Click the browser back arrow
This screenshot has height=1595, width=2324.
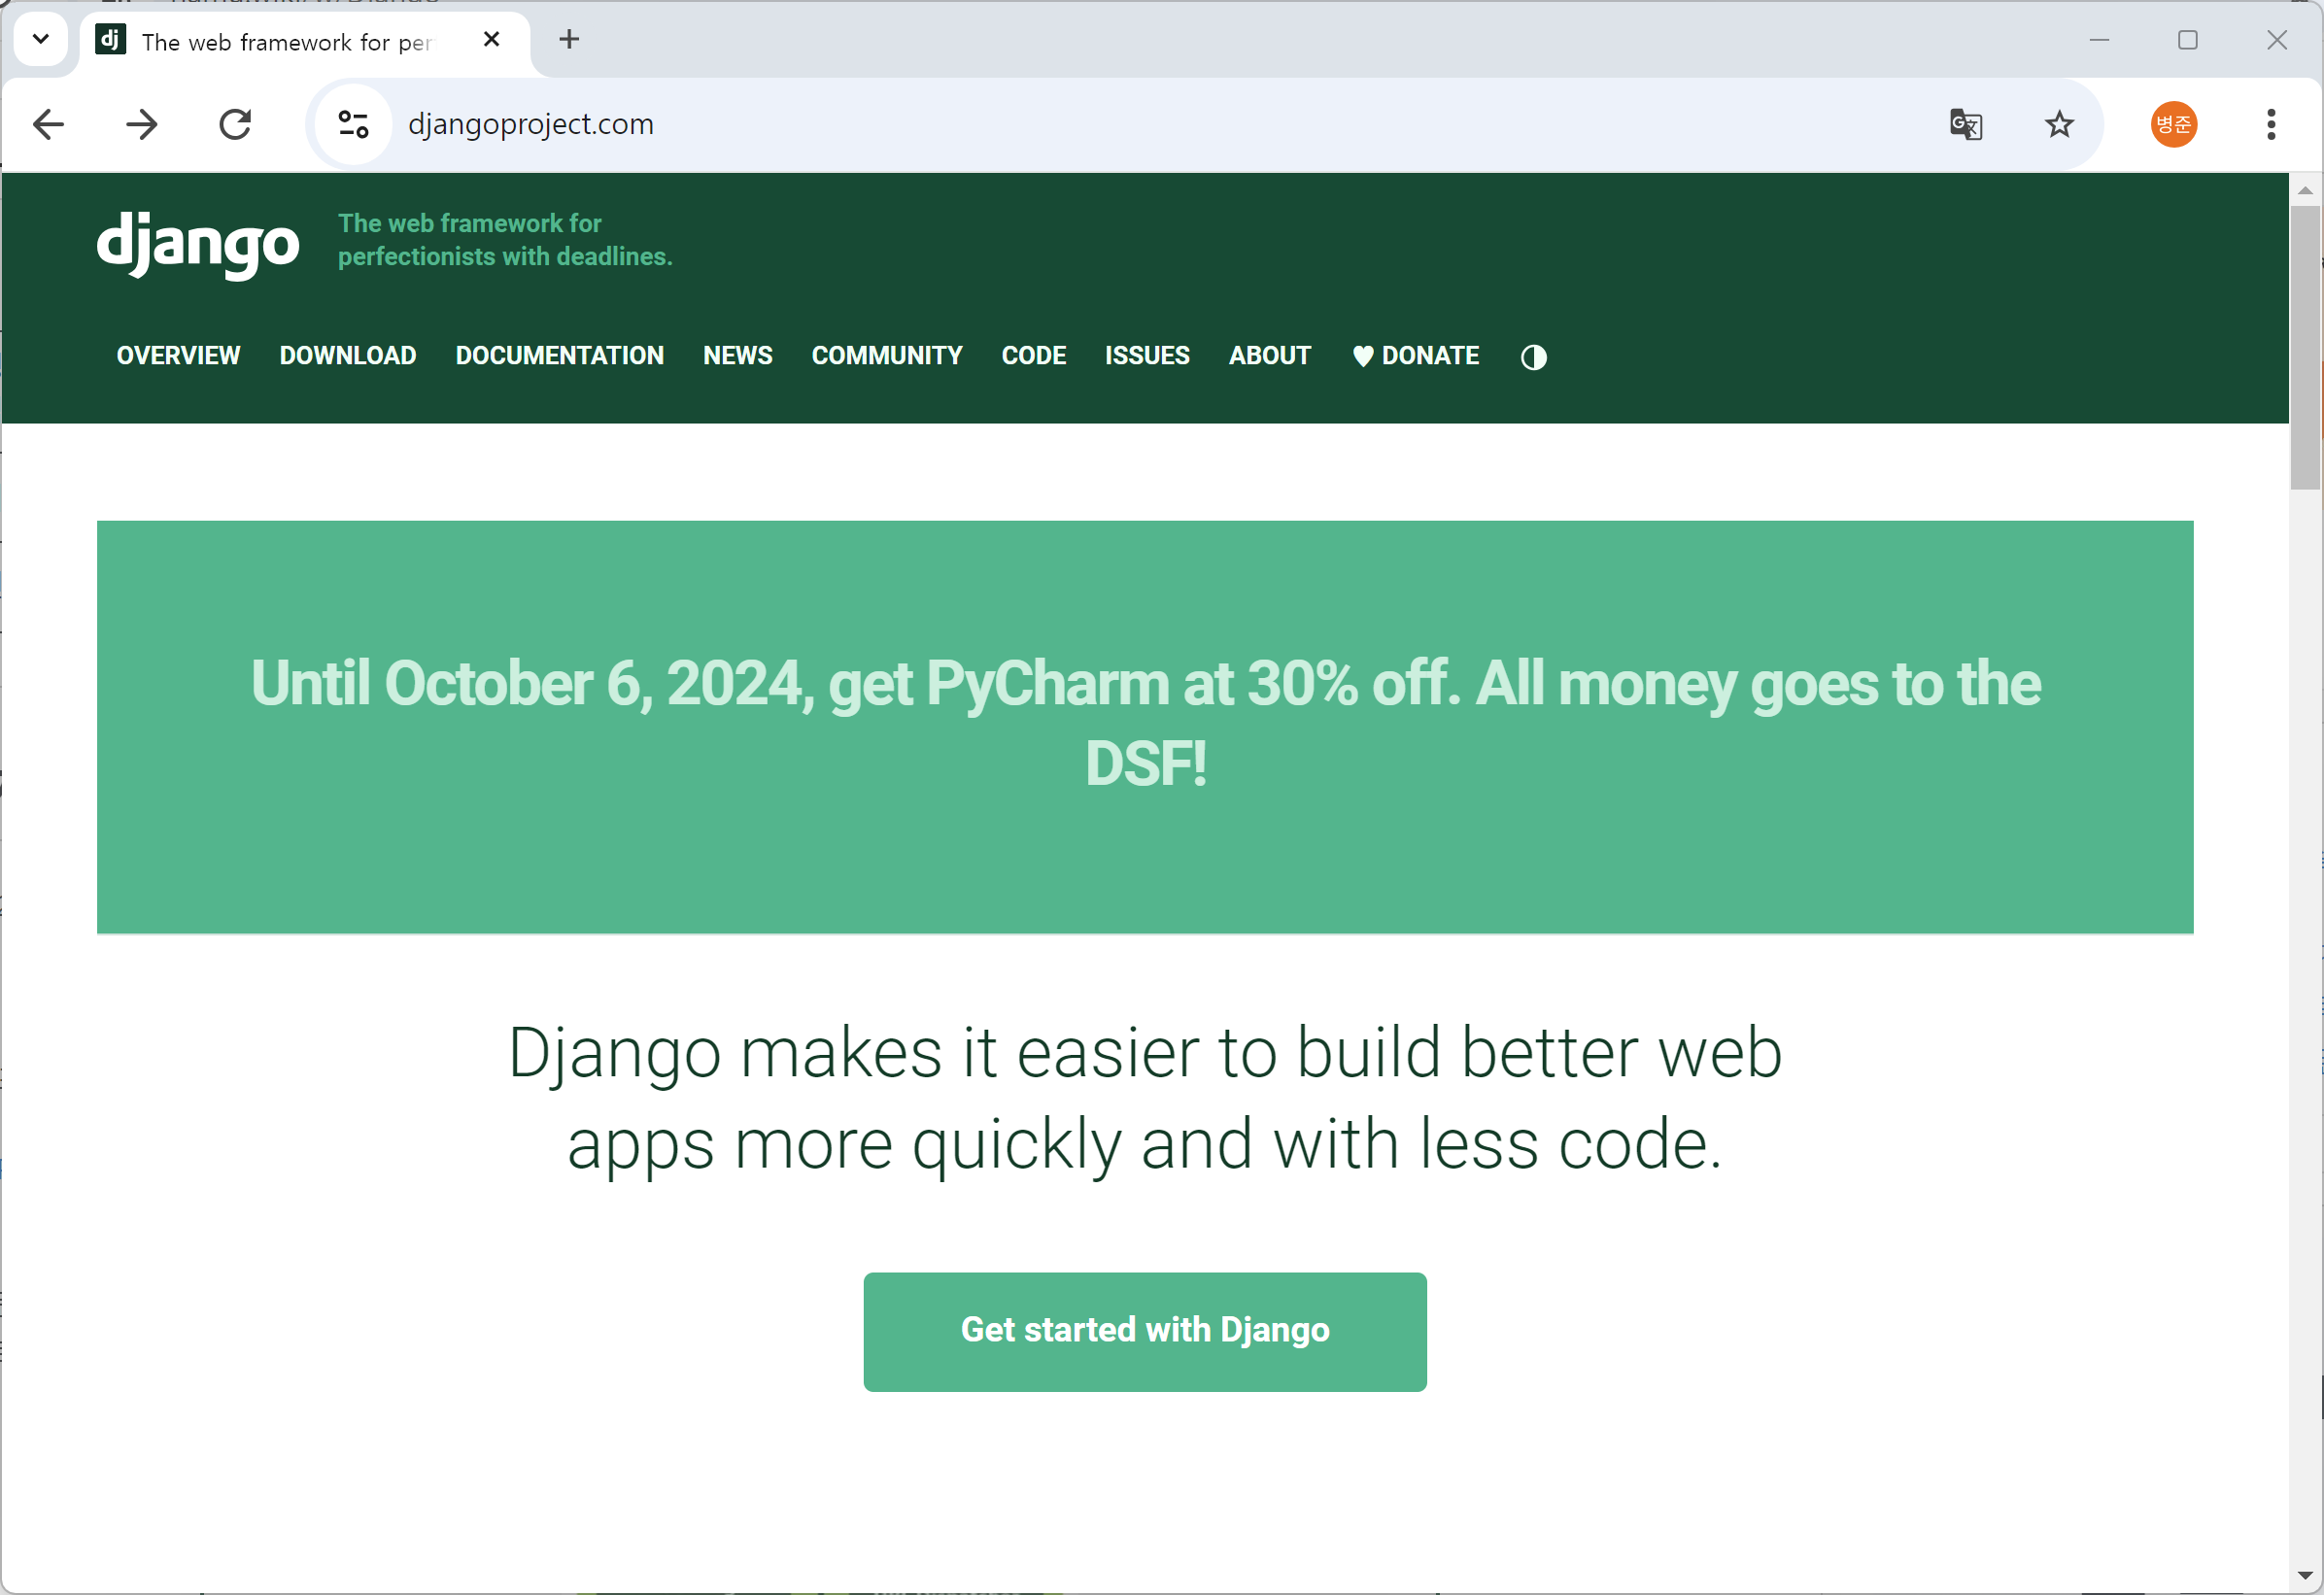48,125
